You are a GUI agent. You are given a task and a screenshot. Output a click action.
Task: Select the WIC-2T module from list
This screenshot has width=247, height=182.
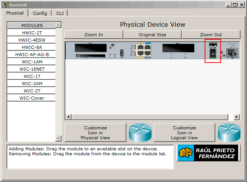pos(32,91)
